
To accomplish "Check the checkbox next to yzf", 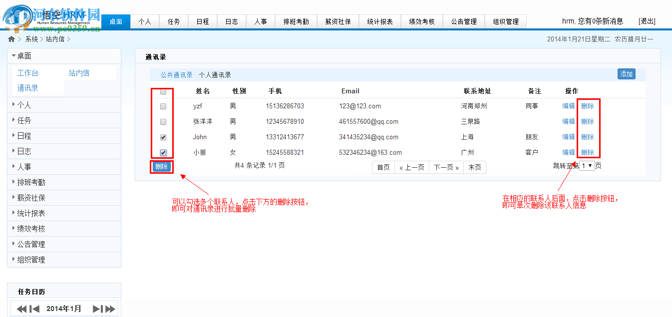I will [162, 106].
